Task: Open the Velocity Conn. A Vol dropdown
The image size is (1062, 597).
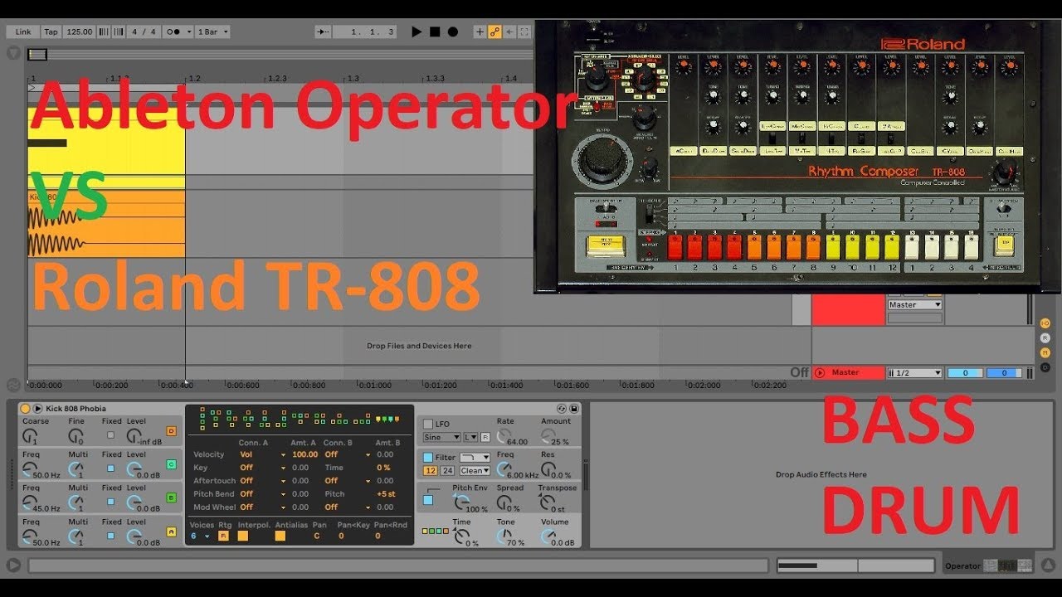Action: coord(262,454)
